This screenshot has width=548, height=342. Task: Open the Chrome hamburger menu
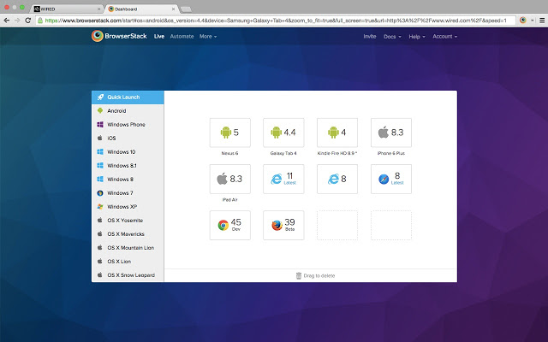tap(542, 21)
